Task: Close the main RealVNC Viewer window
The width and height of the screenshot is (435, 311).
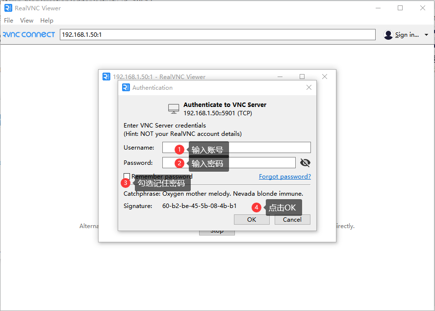Action: [x=423, y=8]
